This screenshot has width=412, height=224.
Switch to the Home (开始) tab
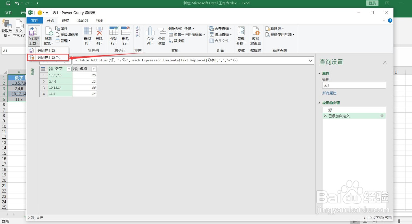tap(50, 21)
